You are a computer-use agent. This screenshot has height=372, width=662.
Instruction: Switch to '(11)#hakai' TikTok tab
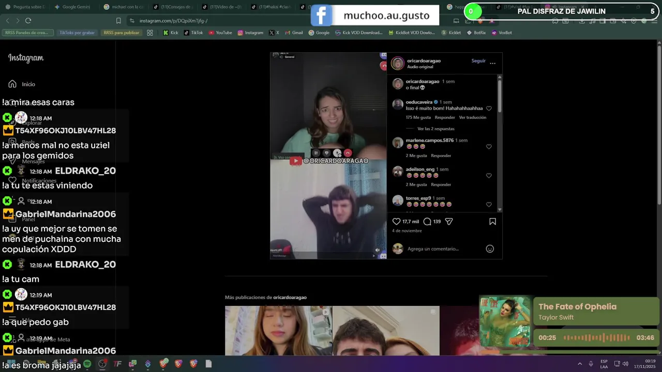[x=270, y=7]
